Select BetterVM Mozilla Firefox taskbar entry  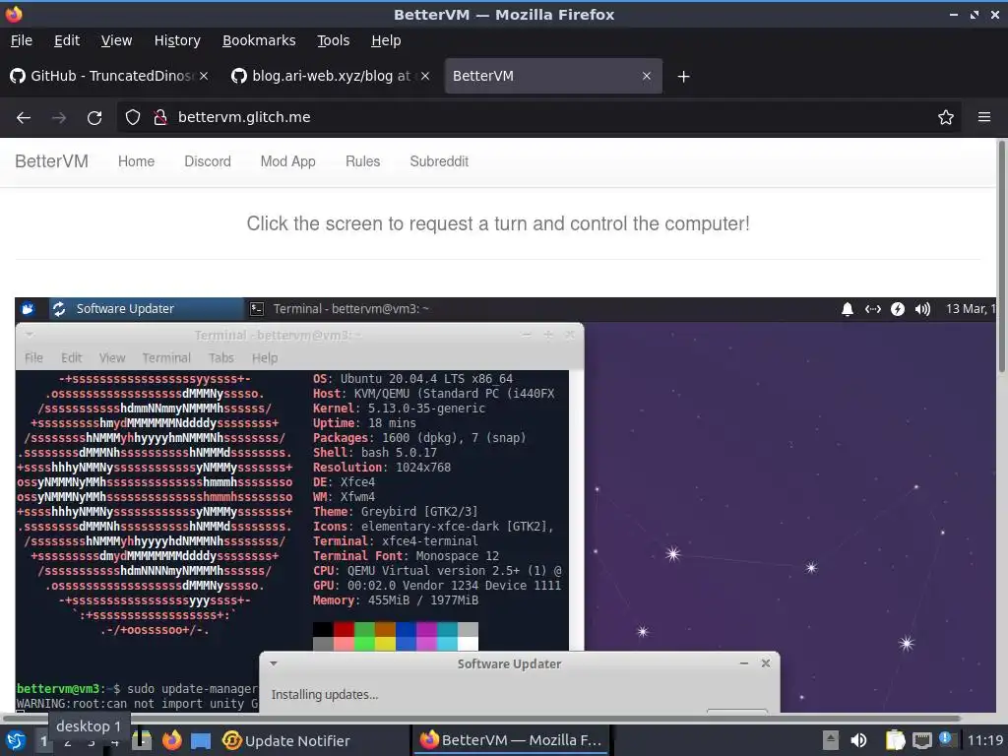click(511, 740)
